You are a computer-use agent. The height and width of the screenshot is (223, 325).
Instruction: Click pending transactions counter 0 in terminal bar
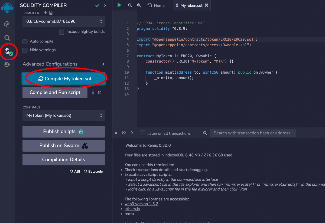tap(132, 133)
